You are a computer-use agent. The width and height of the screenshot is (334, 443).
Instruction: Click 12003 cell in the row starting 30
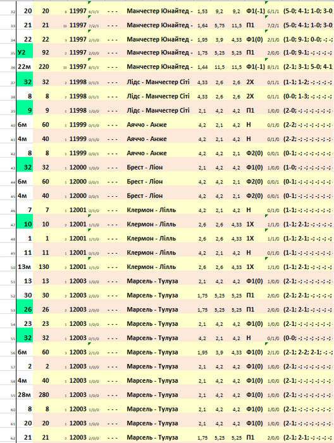[78, 296]
